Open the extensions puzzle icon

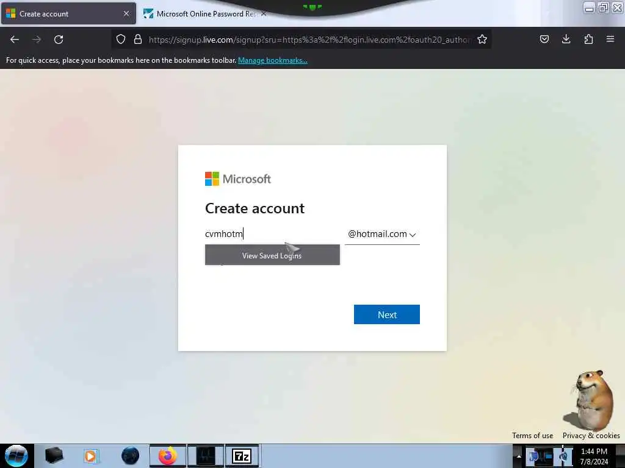[x=588, y=39]
